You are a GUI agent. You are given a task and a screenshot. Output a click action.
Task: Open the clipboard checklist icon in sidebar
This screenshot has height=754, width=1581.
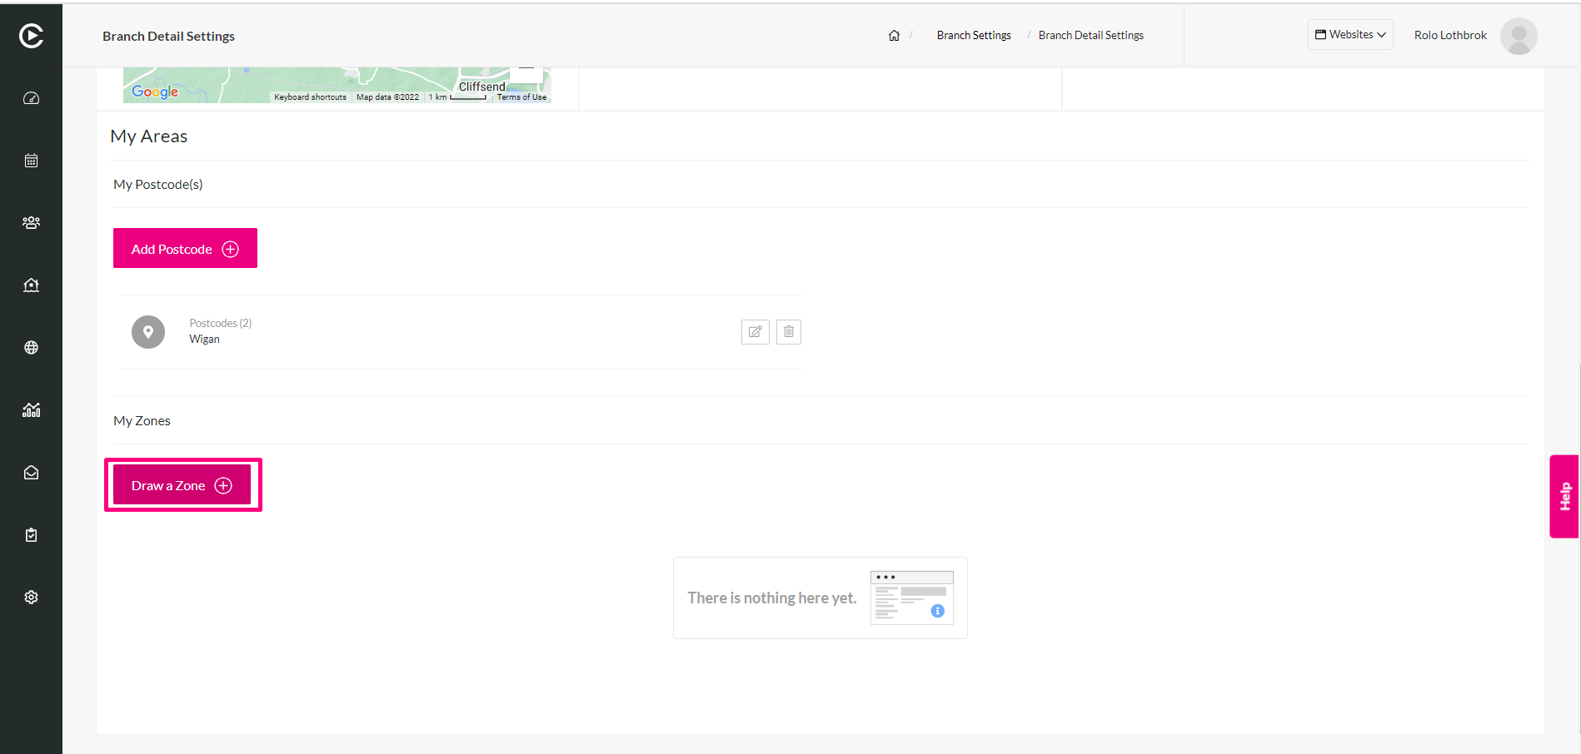click(31, 535)
